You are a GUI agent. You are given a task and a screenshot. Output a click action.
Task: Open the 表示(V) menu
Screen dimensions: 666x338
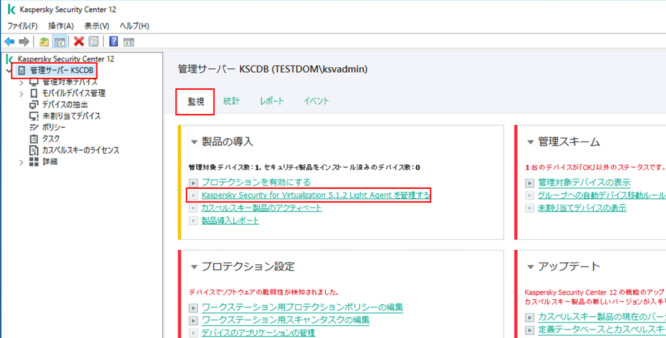(x=97, y=26)
